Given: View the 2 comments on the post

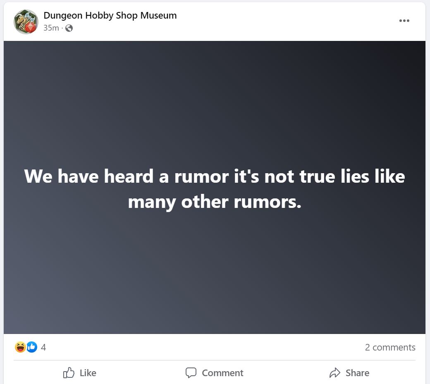Looking at the screenshot, I should tap(390, 347).
